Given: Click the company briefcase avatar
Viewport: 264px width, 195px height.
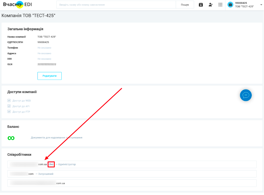Looking at the screenshot, I should click(x=230, y=5).
